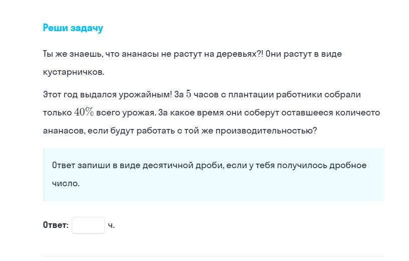Viewport: 409px width, 261px height.
Task: Click the "Реши задачу" heading
Action: point(73,28)
